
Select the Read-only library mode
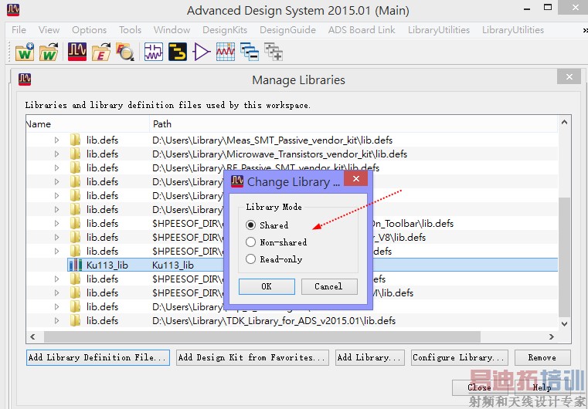click(250, 259)
